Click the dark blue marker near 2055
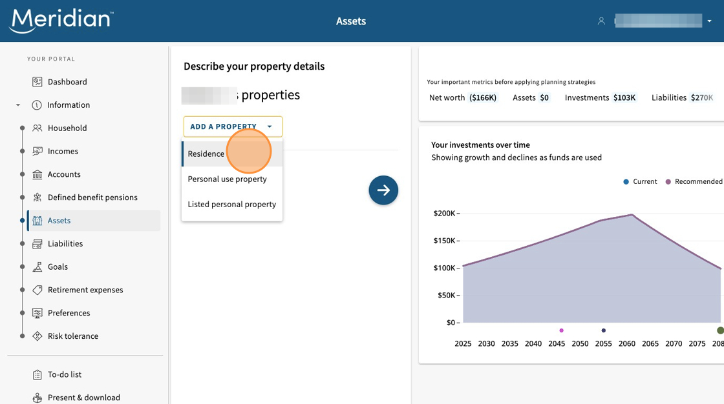The height and width of the screenshot is (404, 724). coord(604,330)
